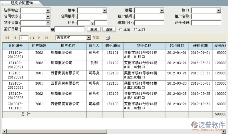Open the 档口 dropdown
Screen dimensions: 228x134
tap(219, 10)
